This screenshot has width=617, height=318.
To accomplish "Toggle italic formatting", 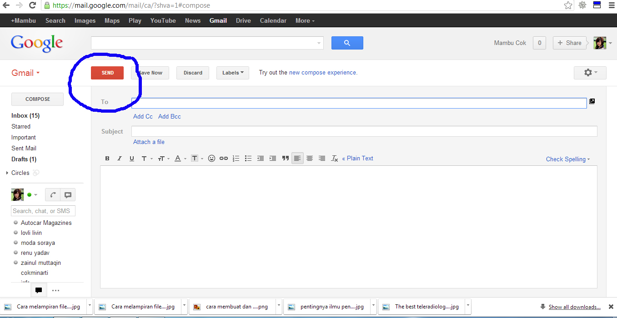I will pos(120,158).
